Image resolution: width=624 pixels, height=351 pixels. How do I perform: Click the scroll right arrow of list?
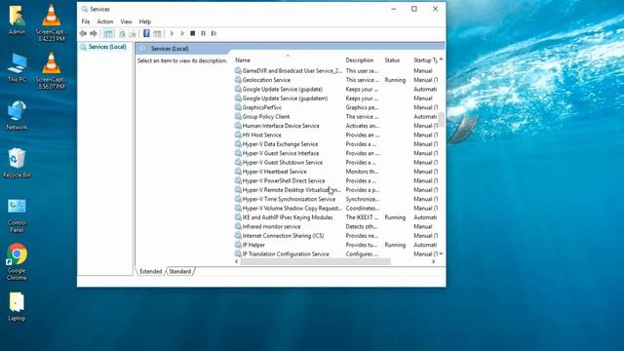[x=433, y=261]
